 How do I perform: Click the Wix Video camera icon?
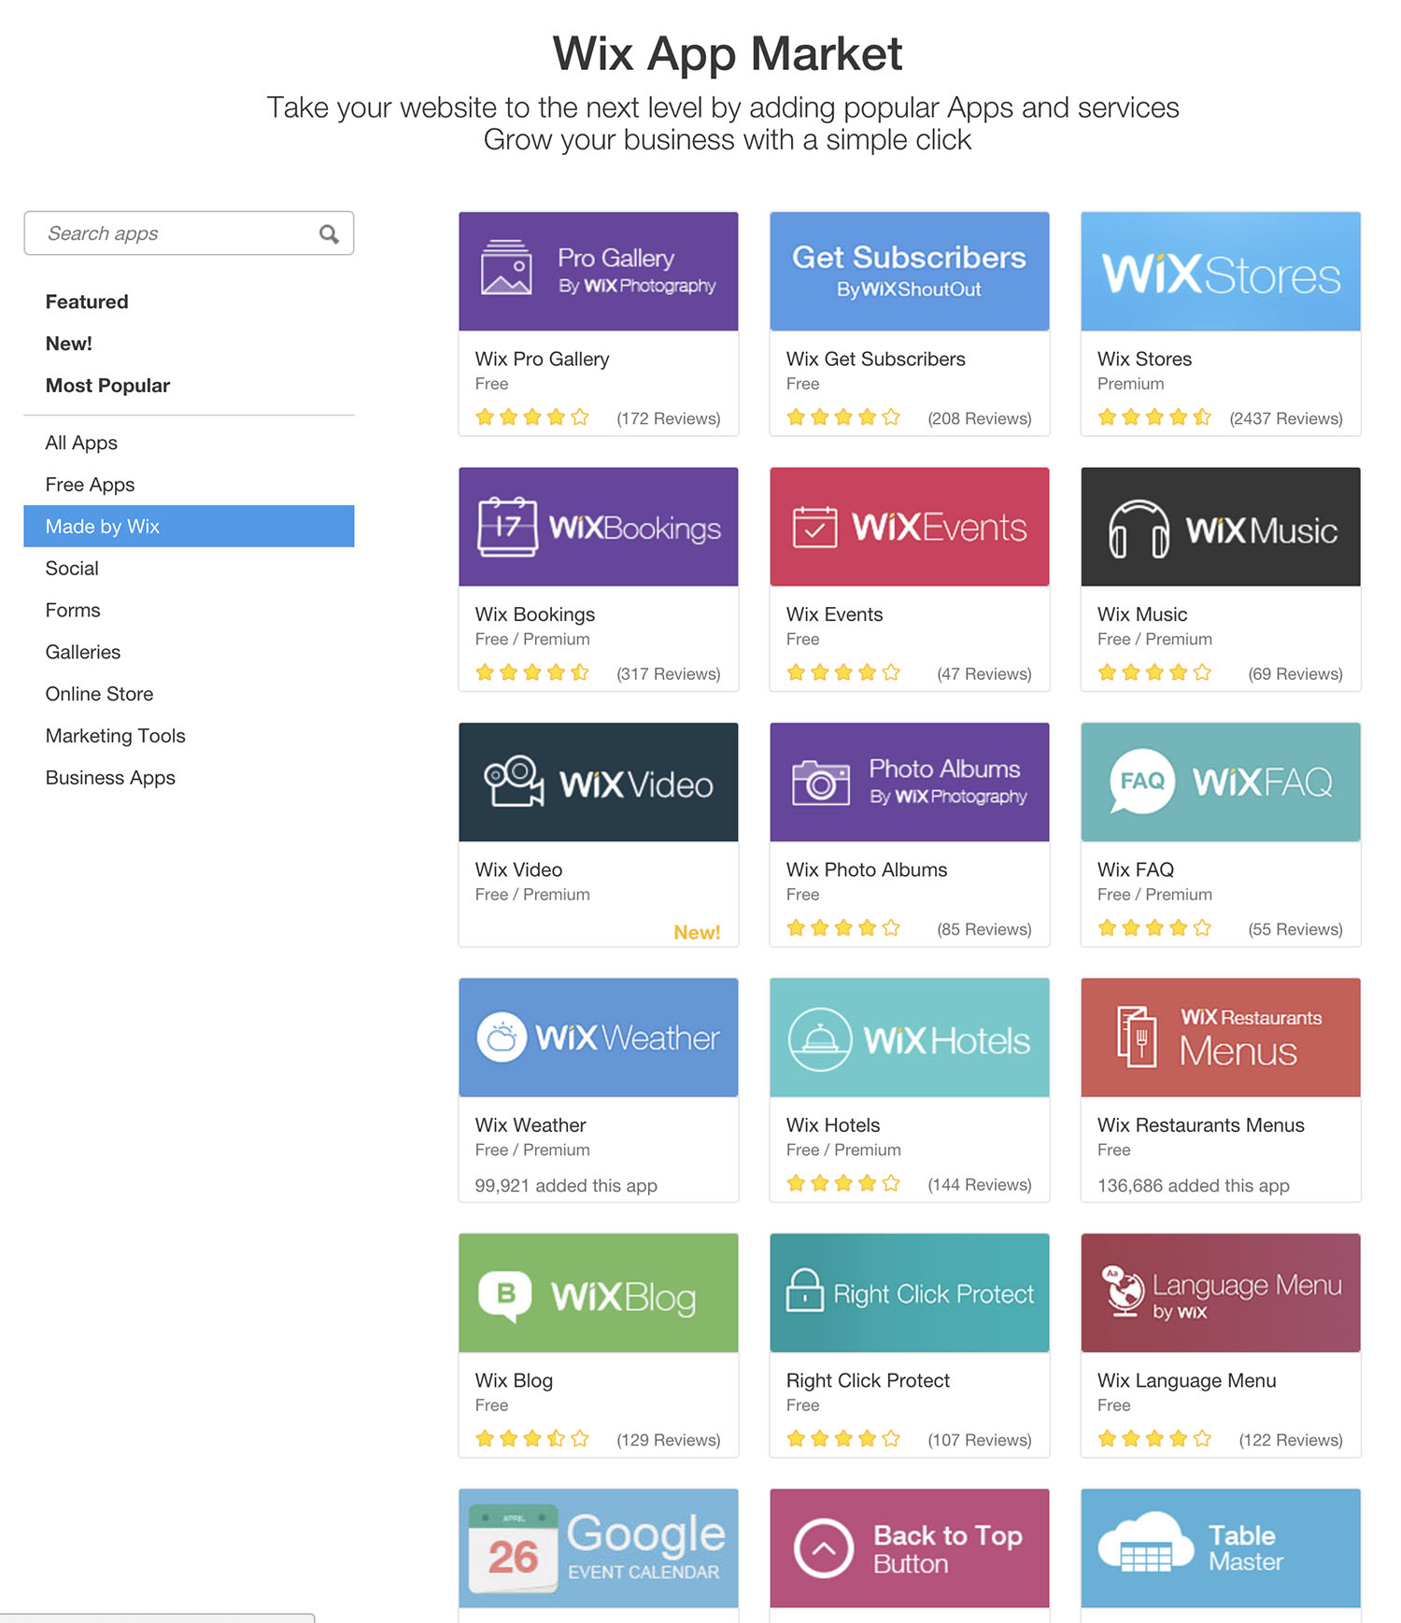[x=514, y=781]
